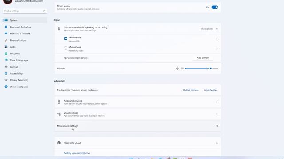
Task: Select the Realtek Audio microphone radio button
Action: pos(66,48)
